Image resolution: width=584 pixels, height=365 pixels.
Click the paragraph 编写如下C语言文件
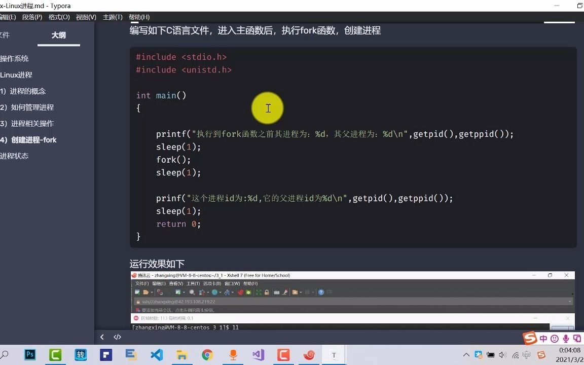coord(255,30)
